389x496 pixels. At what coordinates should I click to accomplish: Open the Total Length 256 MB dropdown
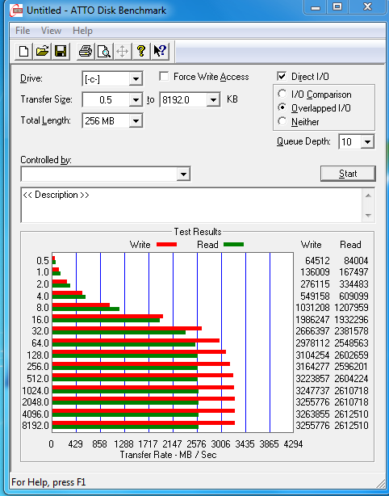(136, 121)
